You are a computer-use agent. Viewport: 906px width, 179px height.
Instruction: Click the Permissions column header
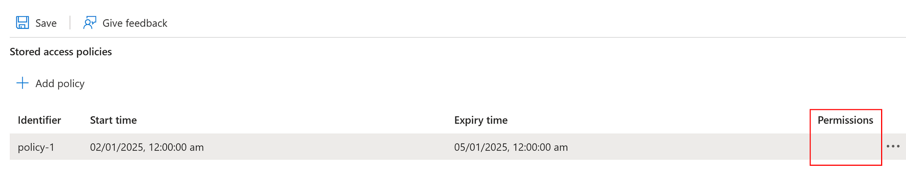coord(845,120)
